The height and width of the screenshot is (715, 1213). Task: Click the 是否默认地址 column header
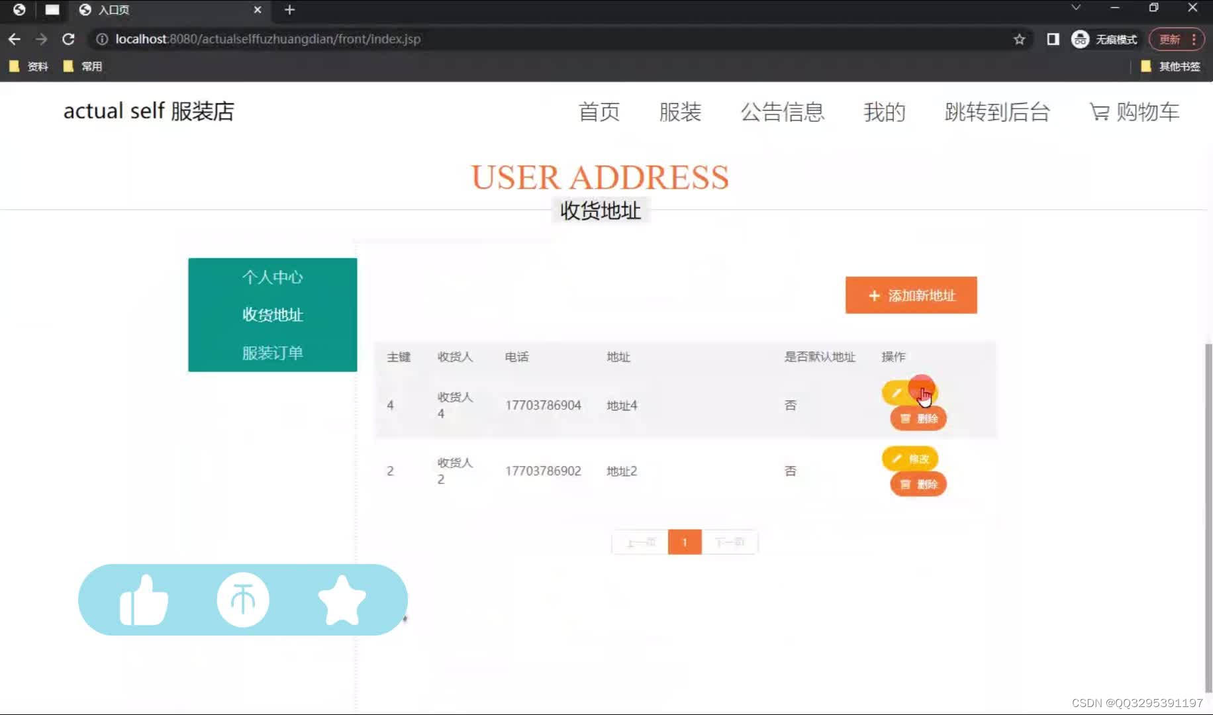click(820, 357)
